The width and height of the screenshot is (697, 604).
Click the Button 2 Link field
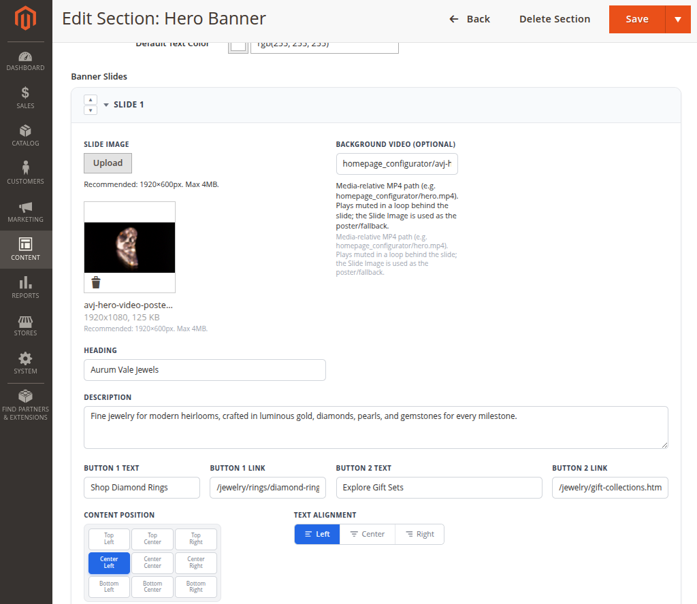610,488
